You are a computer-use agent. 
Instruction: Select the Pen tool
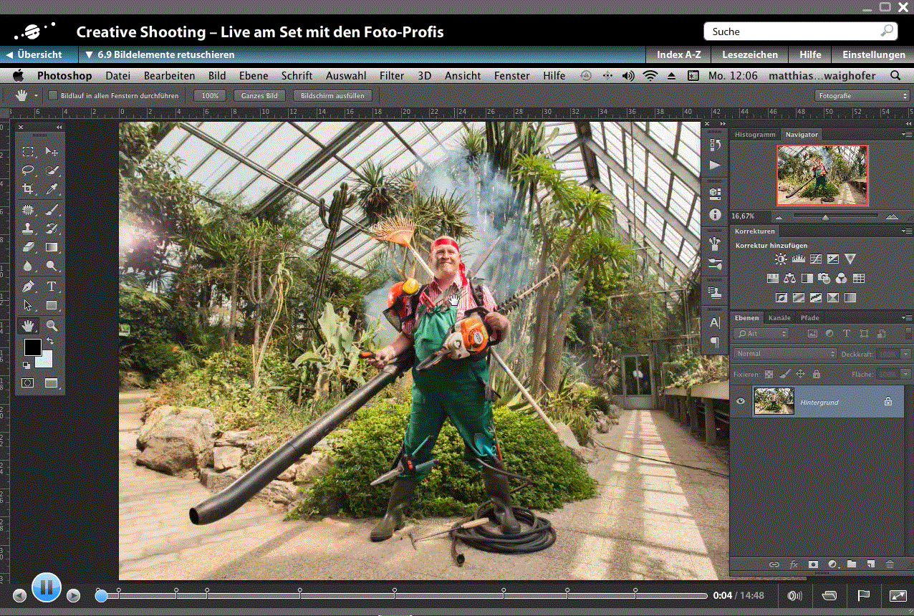coord(28,287)
